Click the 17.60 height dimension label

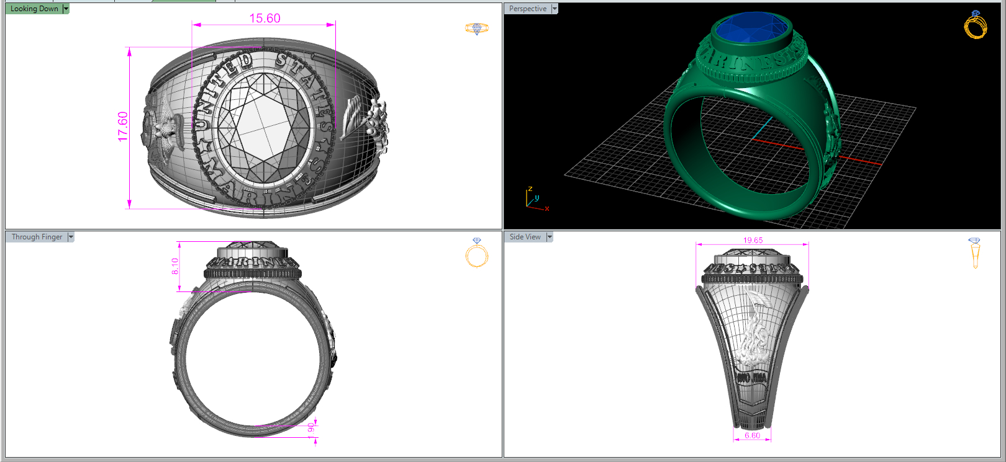click(x=123, y=127)
